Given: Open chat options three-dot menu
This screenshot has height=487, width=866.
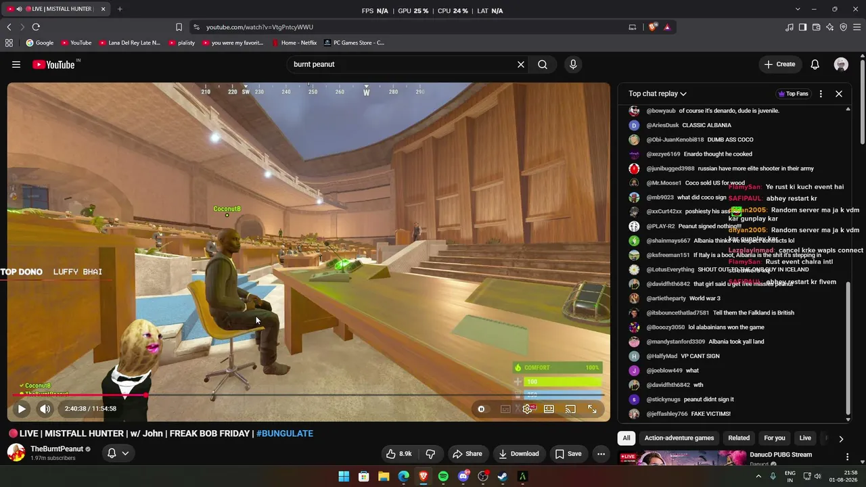Looking at the screenshot, I should pyautogui.click(x=821, y=94).
